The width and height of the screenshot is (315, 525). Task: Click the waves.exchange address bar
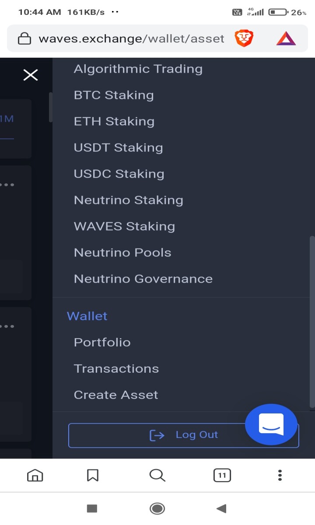click(131, 39)
